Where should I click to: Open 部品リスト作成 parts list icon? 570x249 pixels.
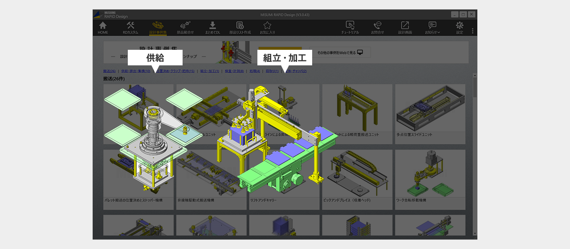[x=240, y=28]
